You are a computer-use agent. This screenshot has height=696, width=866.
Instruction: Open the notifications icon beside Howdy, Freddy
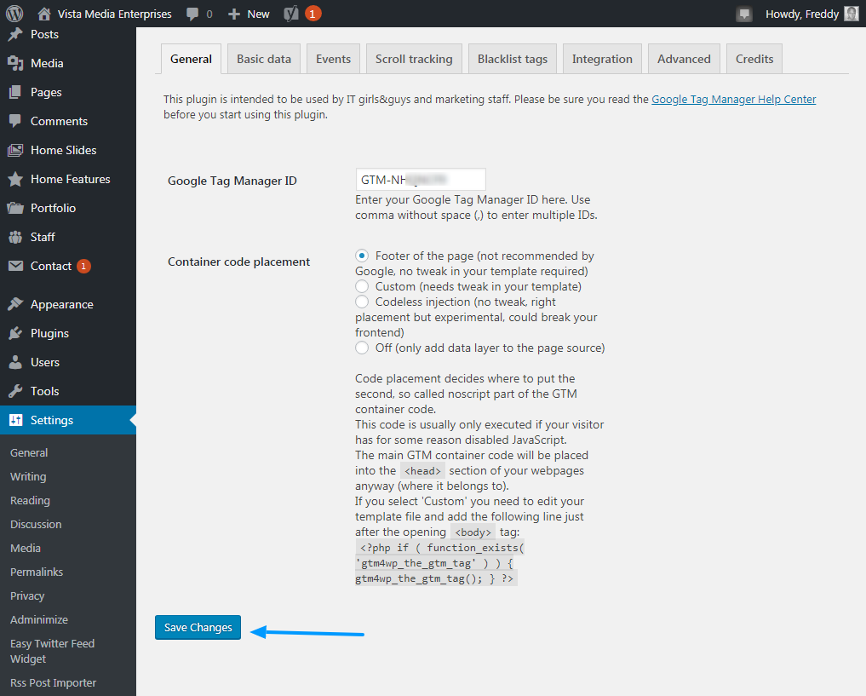point(744,14)
